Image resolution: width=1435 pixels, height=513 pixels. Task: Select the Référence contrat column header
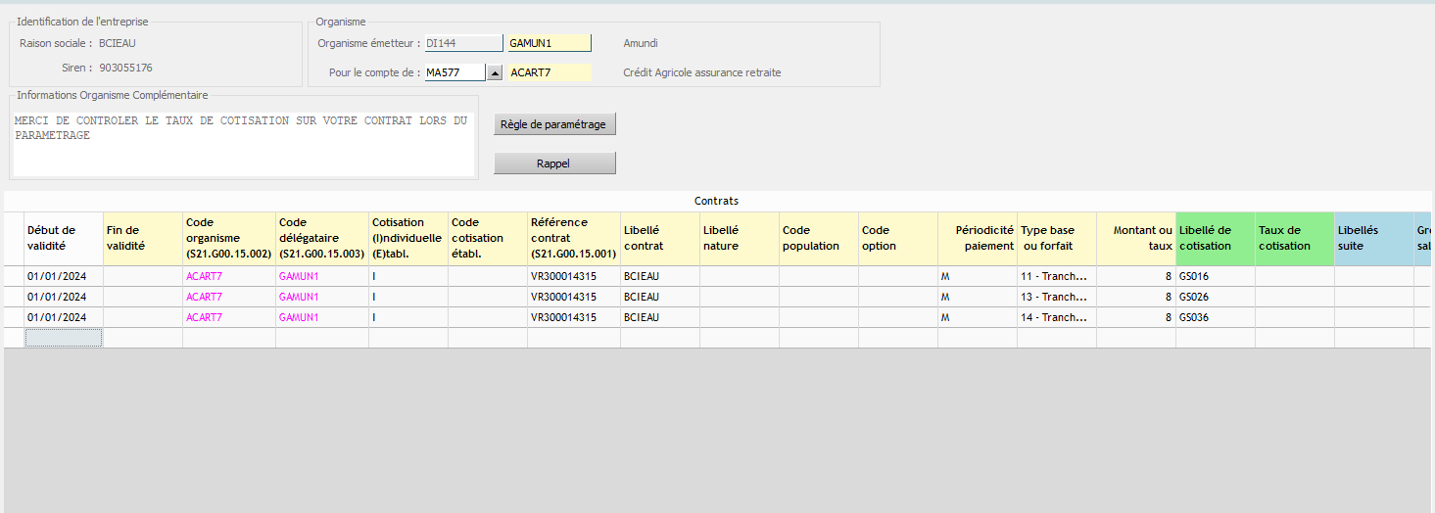[574, 238]
